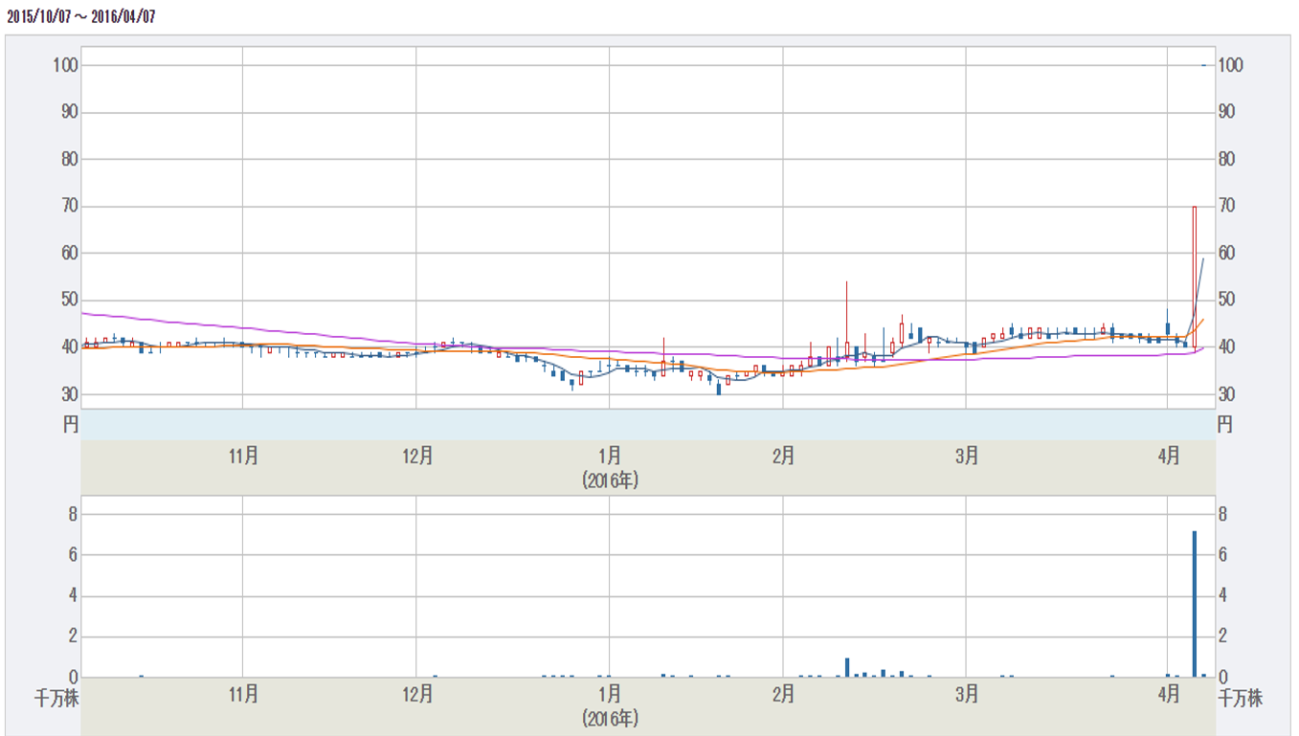
Task: Click the 100 label on the right price axis
Action: pos(1230,65)
